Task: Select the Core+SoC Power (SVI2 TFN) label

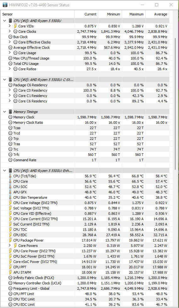Action: [35, 262]
